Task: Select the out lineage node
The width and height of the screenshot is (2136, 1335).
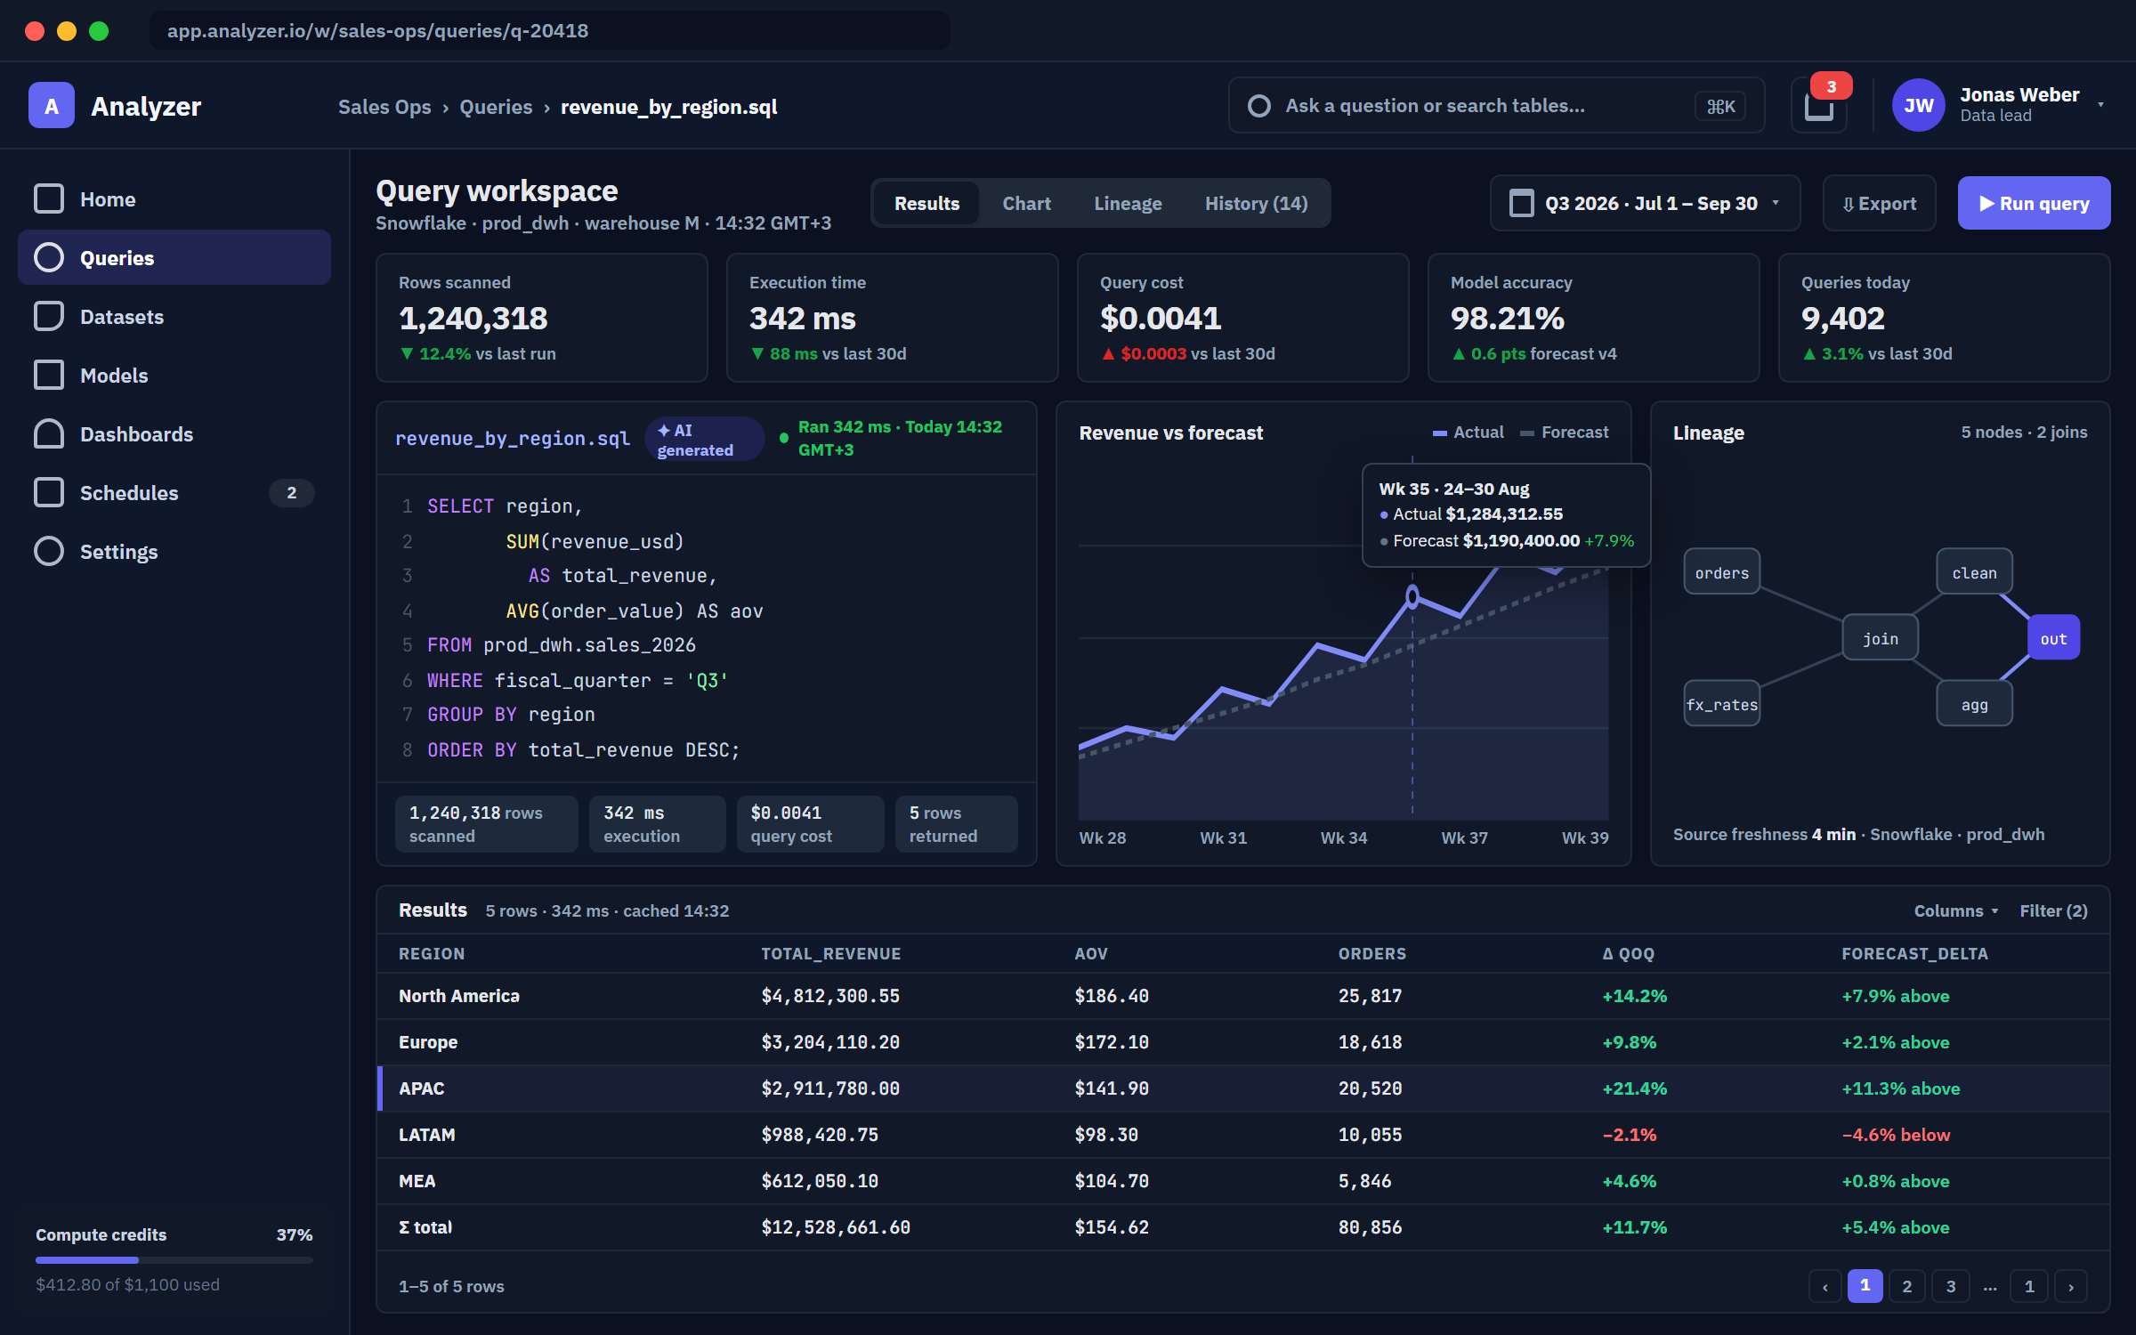Action: pyautogui.click(x=2053, y=638)
